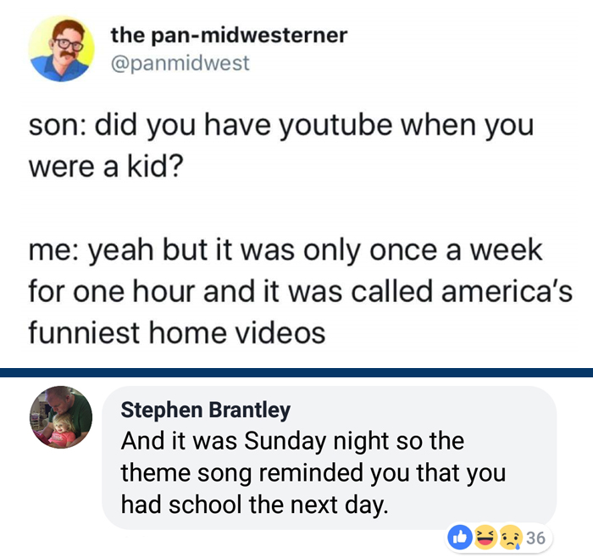Click the display name 'the pan-midwesterner'
Viewport: 593px width, 558px height.
point(229,36)
